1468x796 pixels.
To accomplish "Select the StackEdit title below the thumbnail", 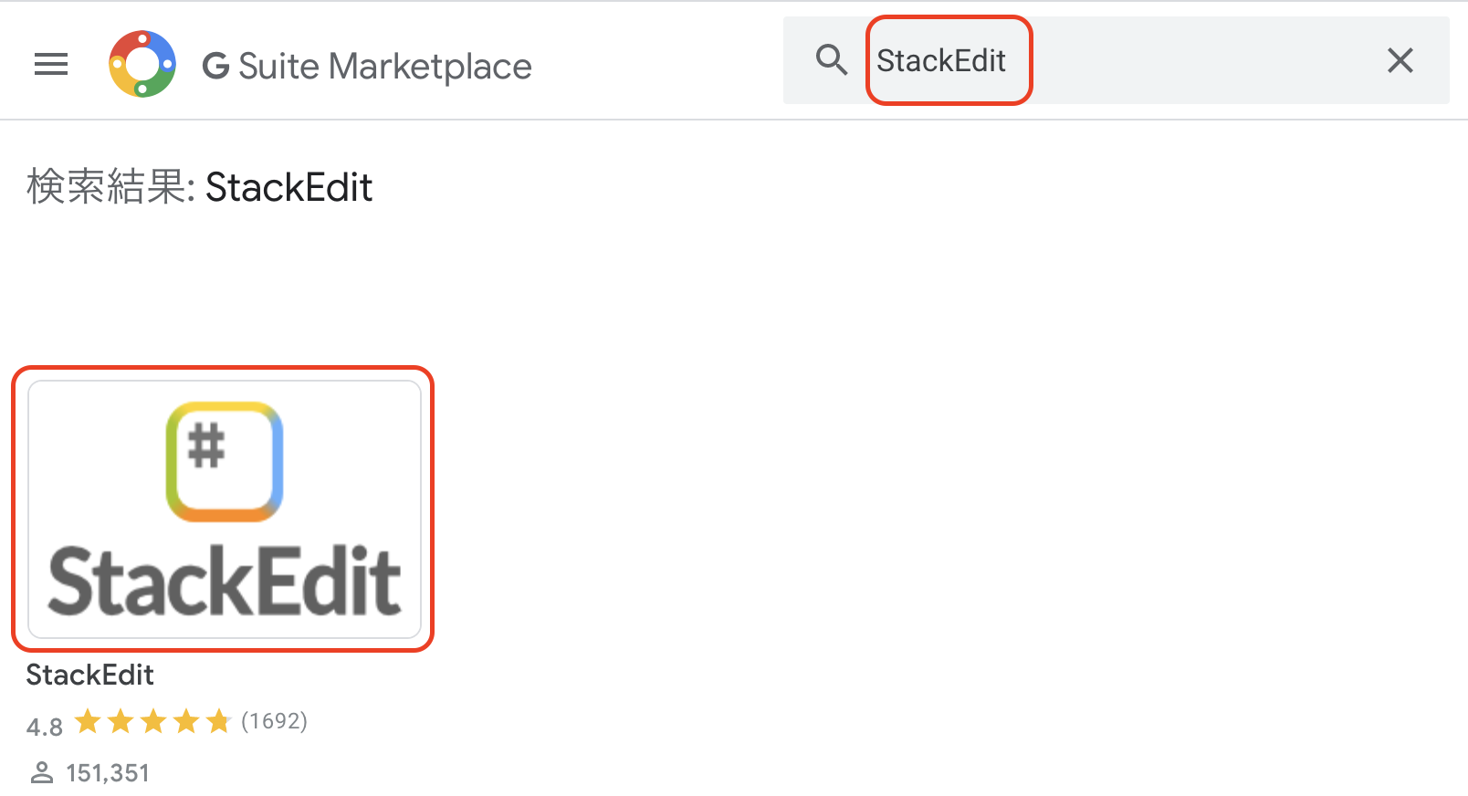I will pos(89,675).
